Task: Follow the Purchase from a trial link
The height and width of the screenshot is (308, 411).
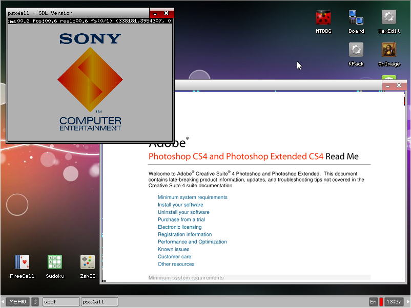Action: (x=181, y=219)
